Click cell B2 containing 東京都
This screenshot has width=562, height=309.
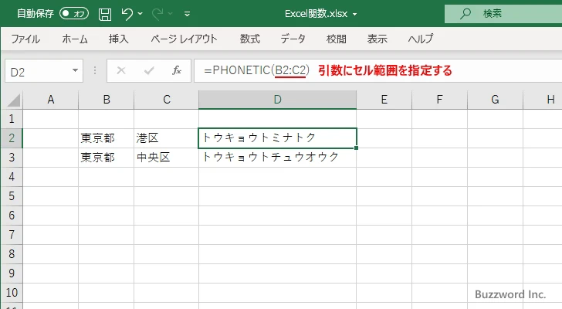click(x=106, y=138)
